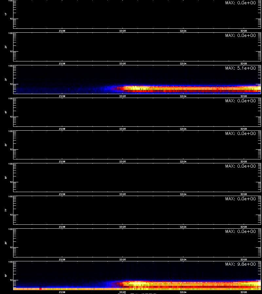Click the 2F panel axis label

point(6,47)
